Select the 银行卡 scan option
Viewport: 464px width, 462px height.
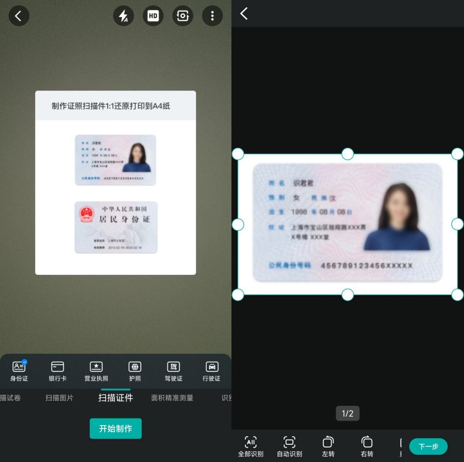pos(57,370)
